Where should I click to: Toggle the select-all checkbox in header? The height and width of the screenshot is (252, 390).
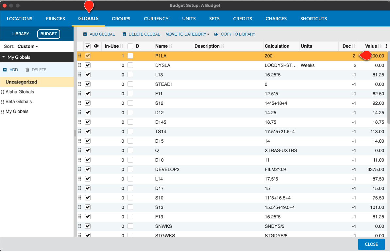tap(88, 46)
